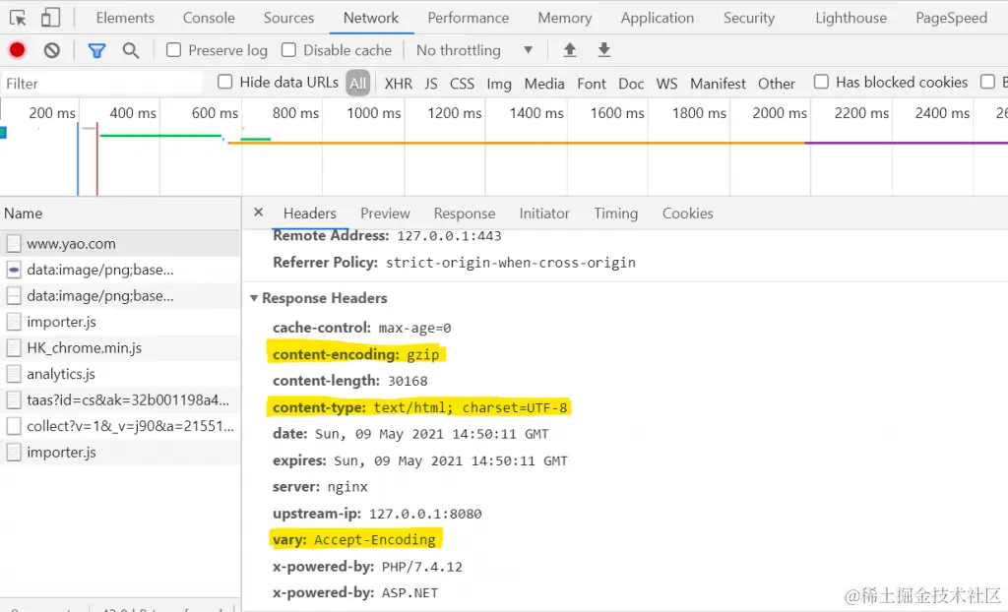Click the content-length: 30168 header
Image resolution: width=1008 pixels, height=612 pixels.
pyautogui.click(x=349, y=381)
